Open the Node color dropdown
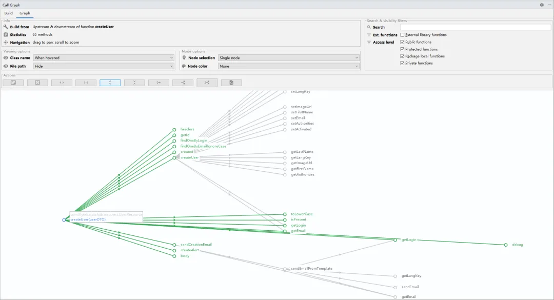Image resolution: width=554 pixels, height=300 pixels. pyautogui.click(x=289, y=66)
